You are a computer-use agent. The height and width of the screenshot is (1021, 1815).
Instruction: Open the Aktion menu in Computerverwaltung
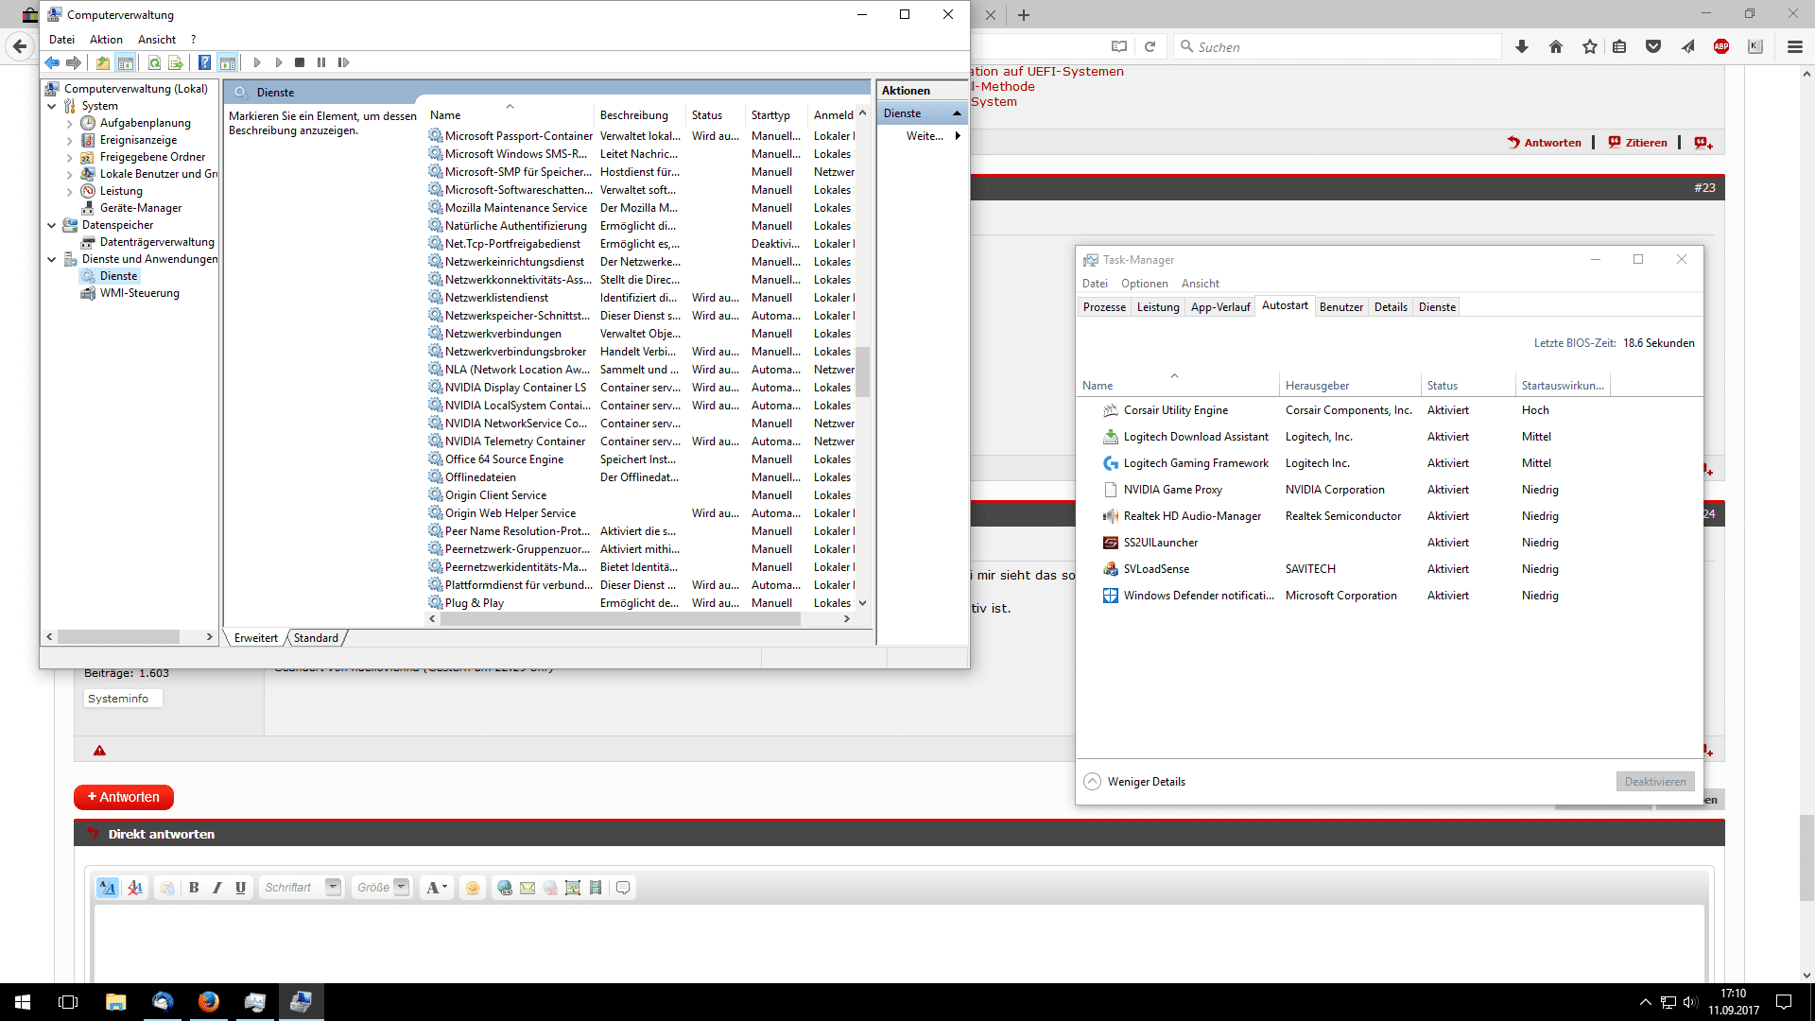click(x=106, y=39)
